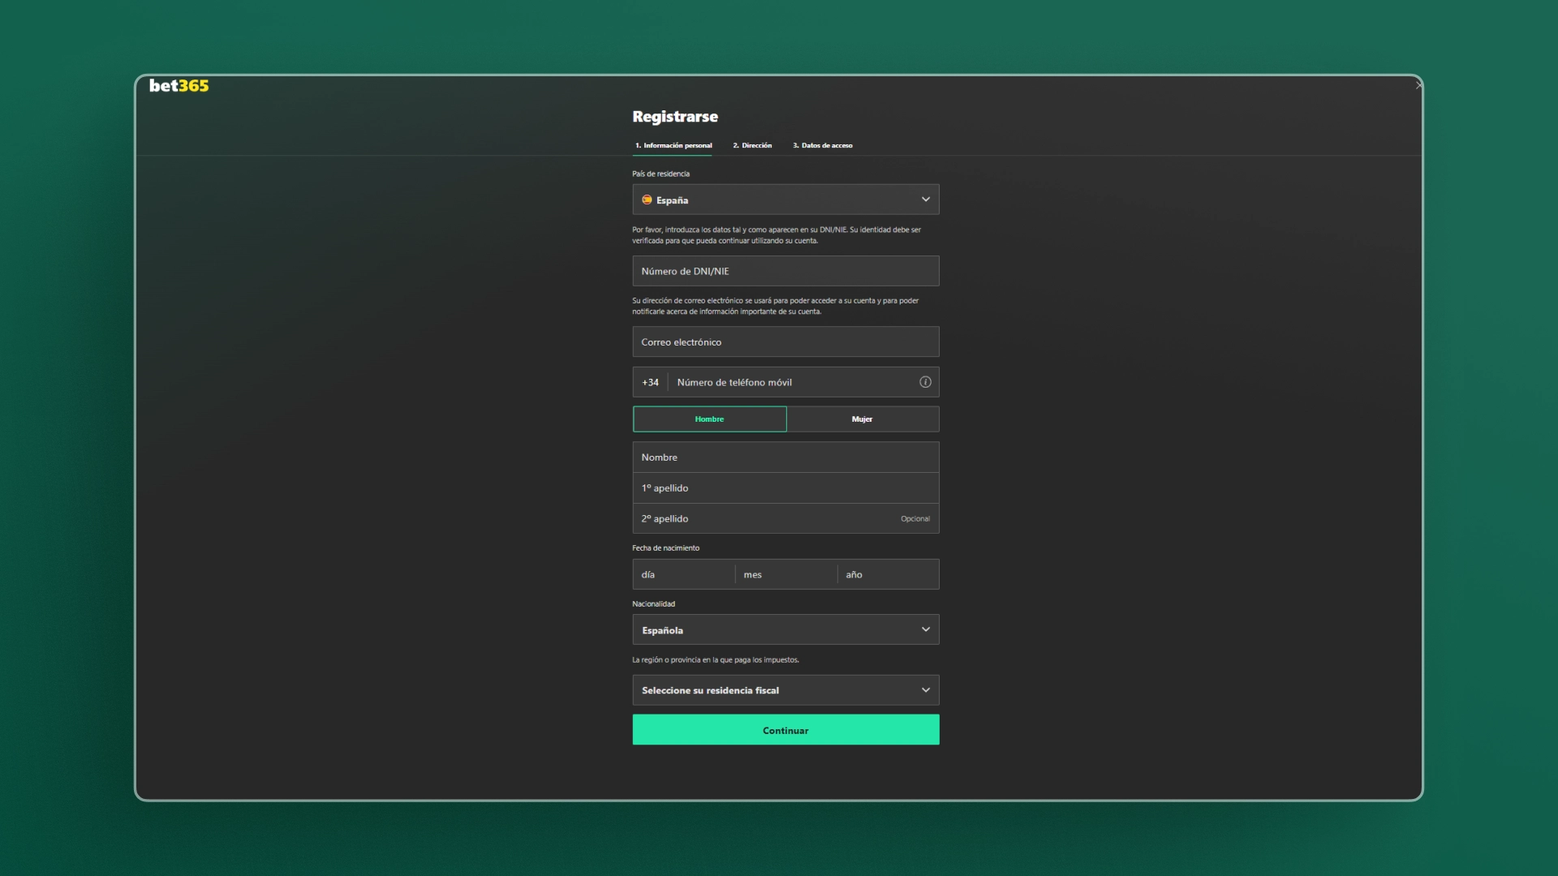Focus the Nombre field
The width and height of the screenshot is (1558, 876).
click(785, 457)
